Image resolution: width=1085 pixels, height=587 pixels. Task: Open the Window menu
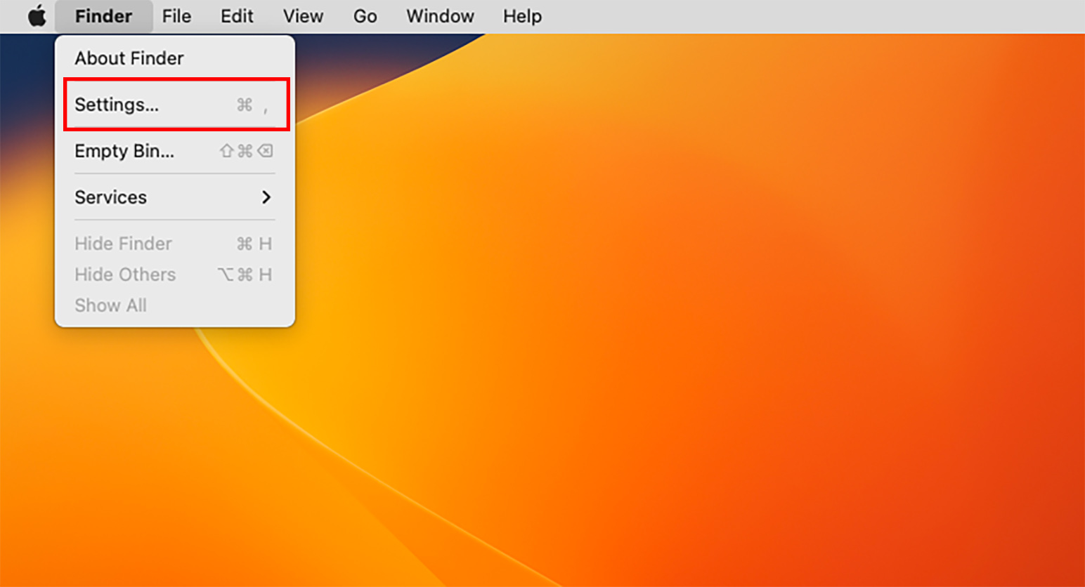tap(440, 15)
